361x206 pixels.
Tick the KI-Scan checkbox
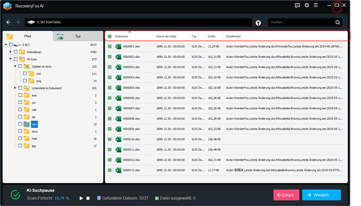[15, 59]
